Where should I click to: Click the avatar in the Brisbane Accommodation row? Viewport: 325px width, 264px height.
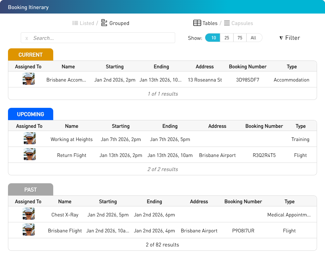tap(28, 79)
